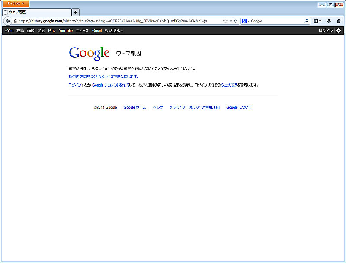Open 画像 in the Google bar
Viewport: 346px width, 263px height.
pyautogui.click(x=31, y=31)
